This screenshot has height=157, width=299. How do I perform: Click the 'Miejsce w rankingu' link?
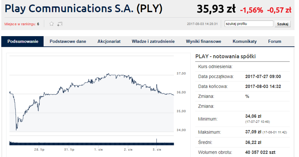tap(22, 24)
